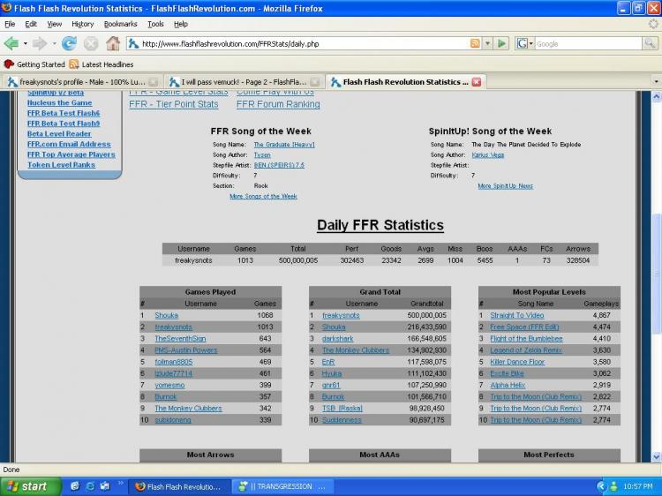
Task: Click site favicon in address bar
Action: pyautogui.click(x=133, y=43)
